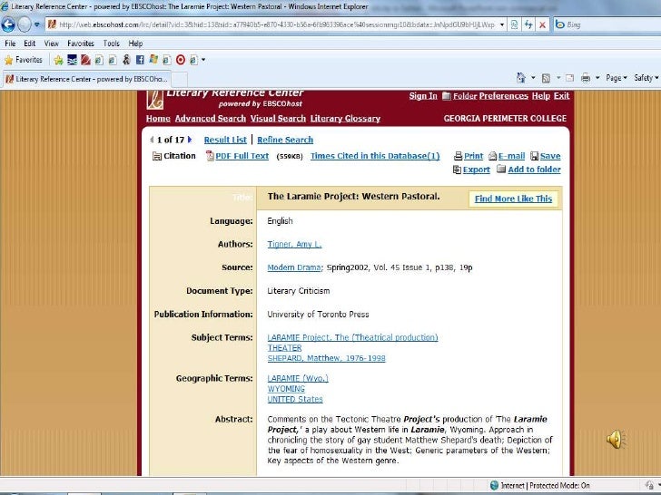Click the browser Forward arrow button
The width and height of the screenshot is (661, 495).
tap(25, 24)
